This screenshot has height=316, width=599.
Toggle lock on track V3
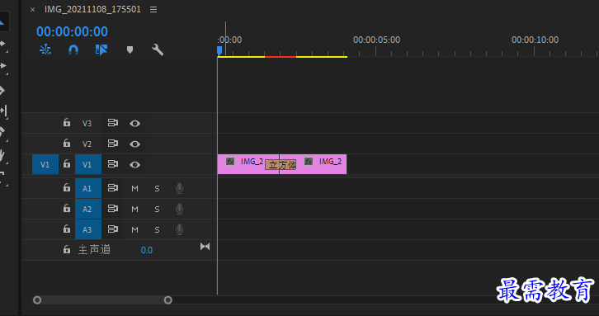click(67, 122)
